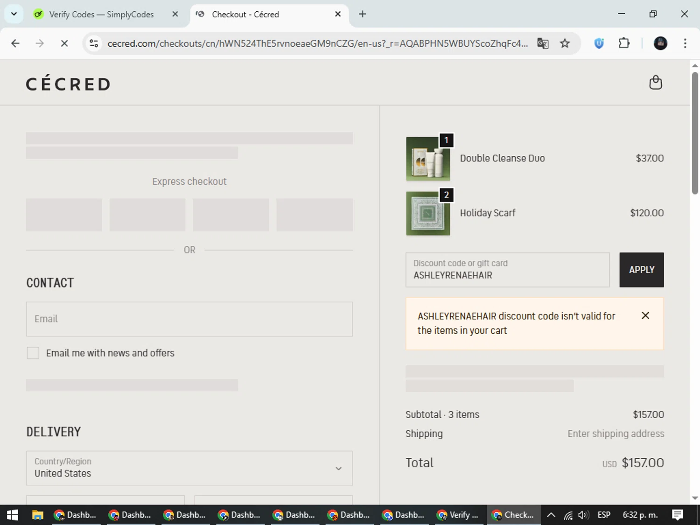Viewport: 700px width, 525px height.
Task: Click the $157.00 total amount
Action: pyautogui.click(x=643, y=463)
